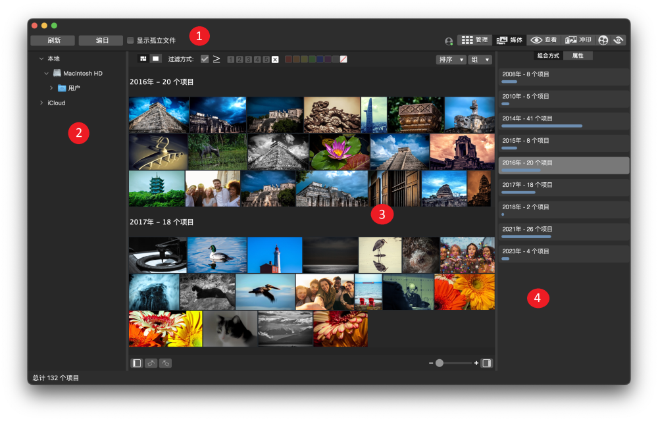Open 冲印 (Develop) mode

pyautogui.click(x=578, y=40)
